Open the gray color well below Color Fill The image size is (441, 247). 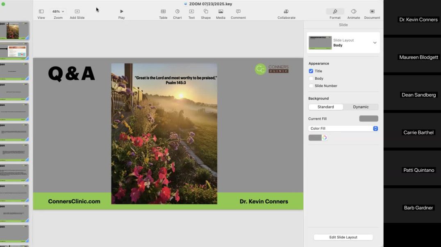pyautogui.click(x=315, y=137)
